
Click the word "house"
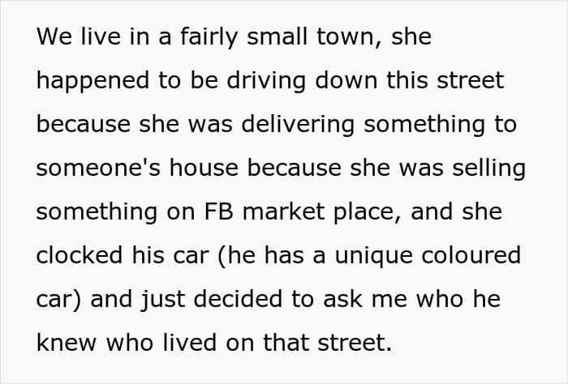pos(204,168)
